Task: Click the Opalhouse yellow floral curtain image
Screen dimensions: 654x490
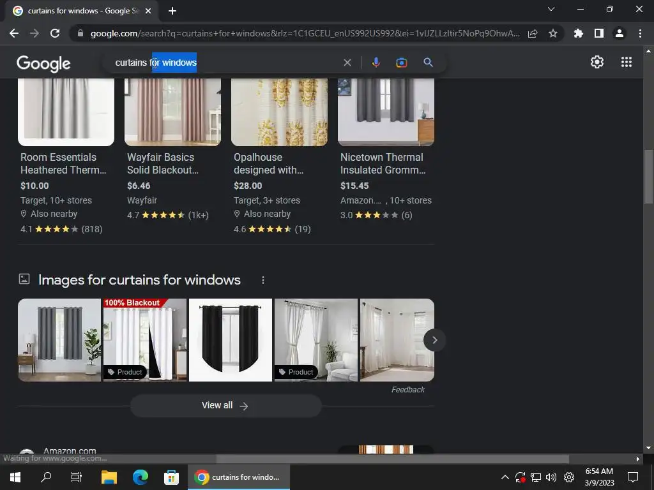Action: tap(280, 112)
